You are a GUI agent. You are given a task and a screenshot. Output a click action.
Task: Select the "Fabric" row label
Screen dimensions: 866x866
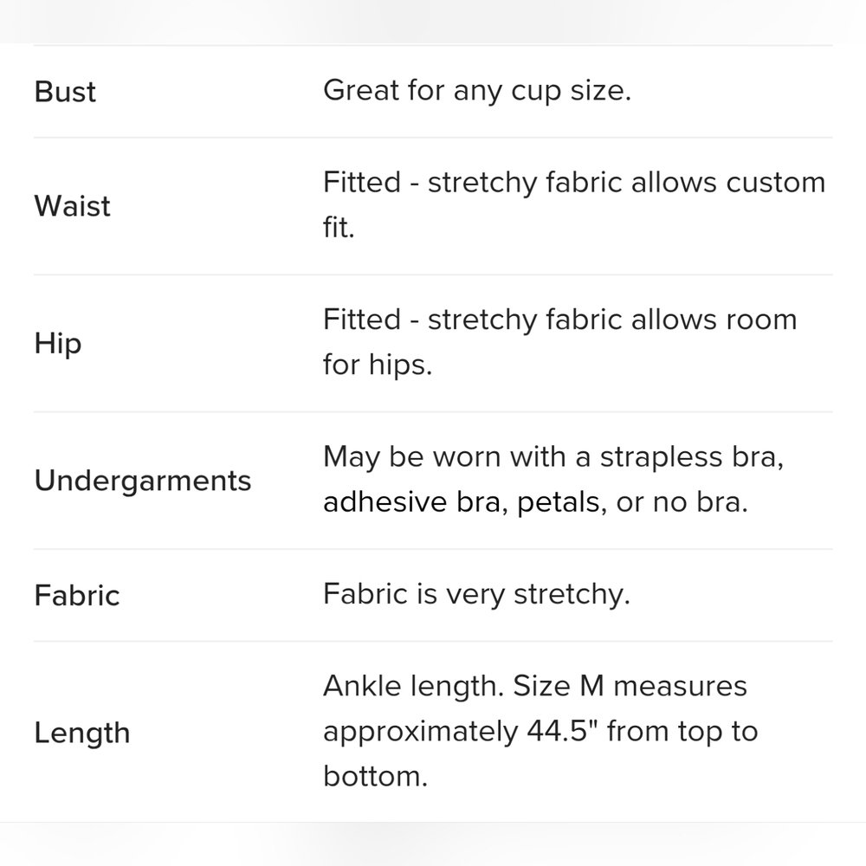point(77,595)
